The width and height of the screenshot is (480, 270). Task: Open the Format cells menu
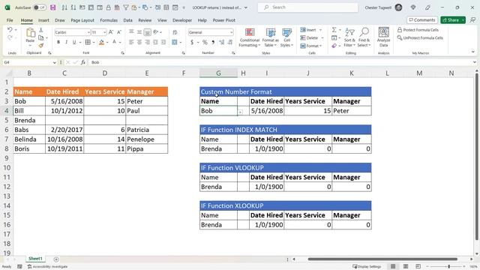coord(310,46)
